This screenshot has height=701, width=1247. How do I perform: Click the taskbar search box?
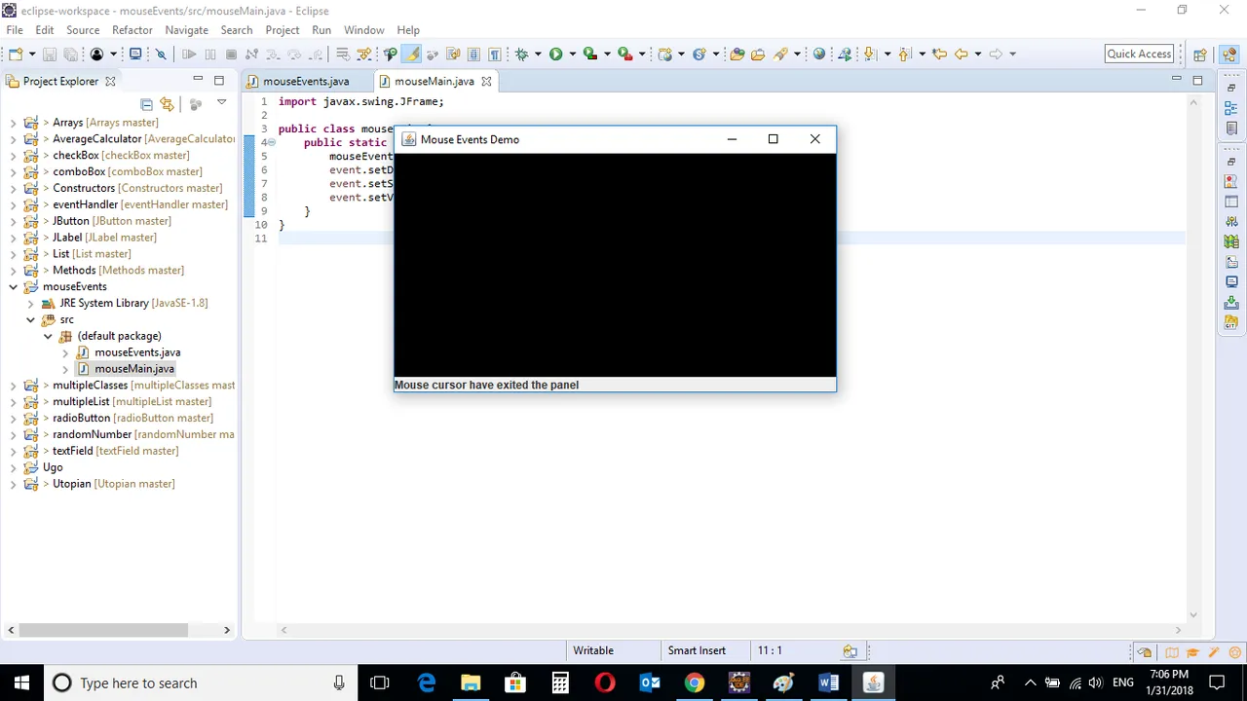200,683
